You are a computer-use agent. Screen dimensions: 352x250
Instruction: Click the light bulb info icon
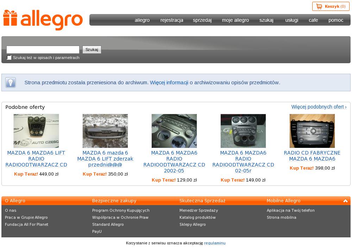tap(11, 83)
